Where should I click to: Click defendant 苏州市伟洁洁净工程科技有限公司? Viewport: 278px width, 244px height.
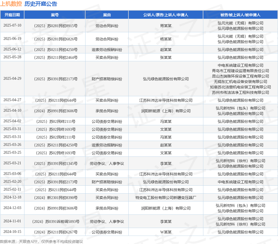click(241, 92)
